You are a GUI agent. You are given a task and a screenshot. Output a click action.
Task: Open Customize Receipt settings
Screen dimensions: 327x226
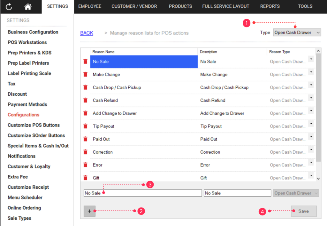tap(28, 187)
